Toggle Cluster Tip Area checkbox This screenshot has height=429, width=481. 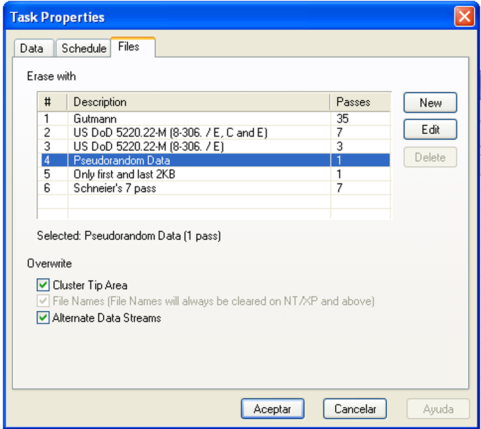point(43,285)
